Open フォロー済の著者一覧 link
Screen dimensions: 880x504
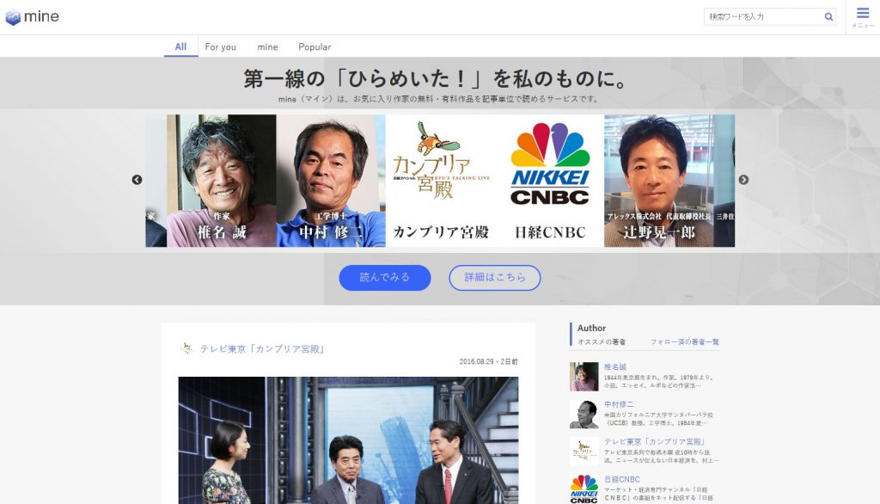click(685, 341)
